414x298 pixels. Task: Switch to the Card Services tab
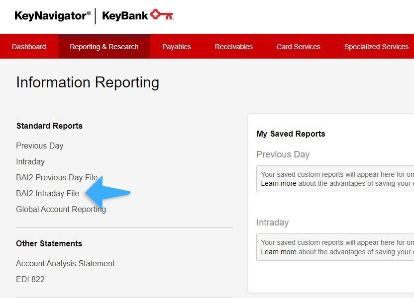(298, 47)
